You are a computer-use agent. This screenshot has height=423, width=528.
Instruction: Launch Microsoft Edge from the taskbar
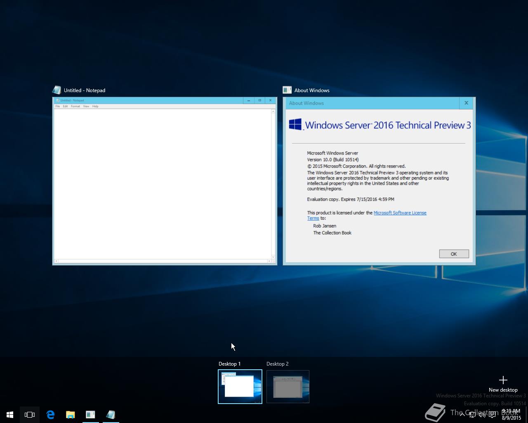click(50, 415)
